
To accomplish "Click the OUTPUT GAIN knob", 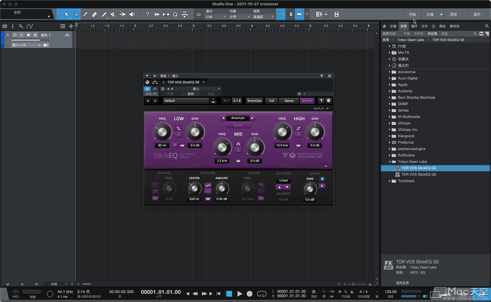I will pos(310,189).
